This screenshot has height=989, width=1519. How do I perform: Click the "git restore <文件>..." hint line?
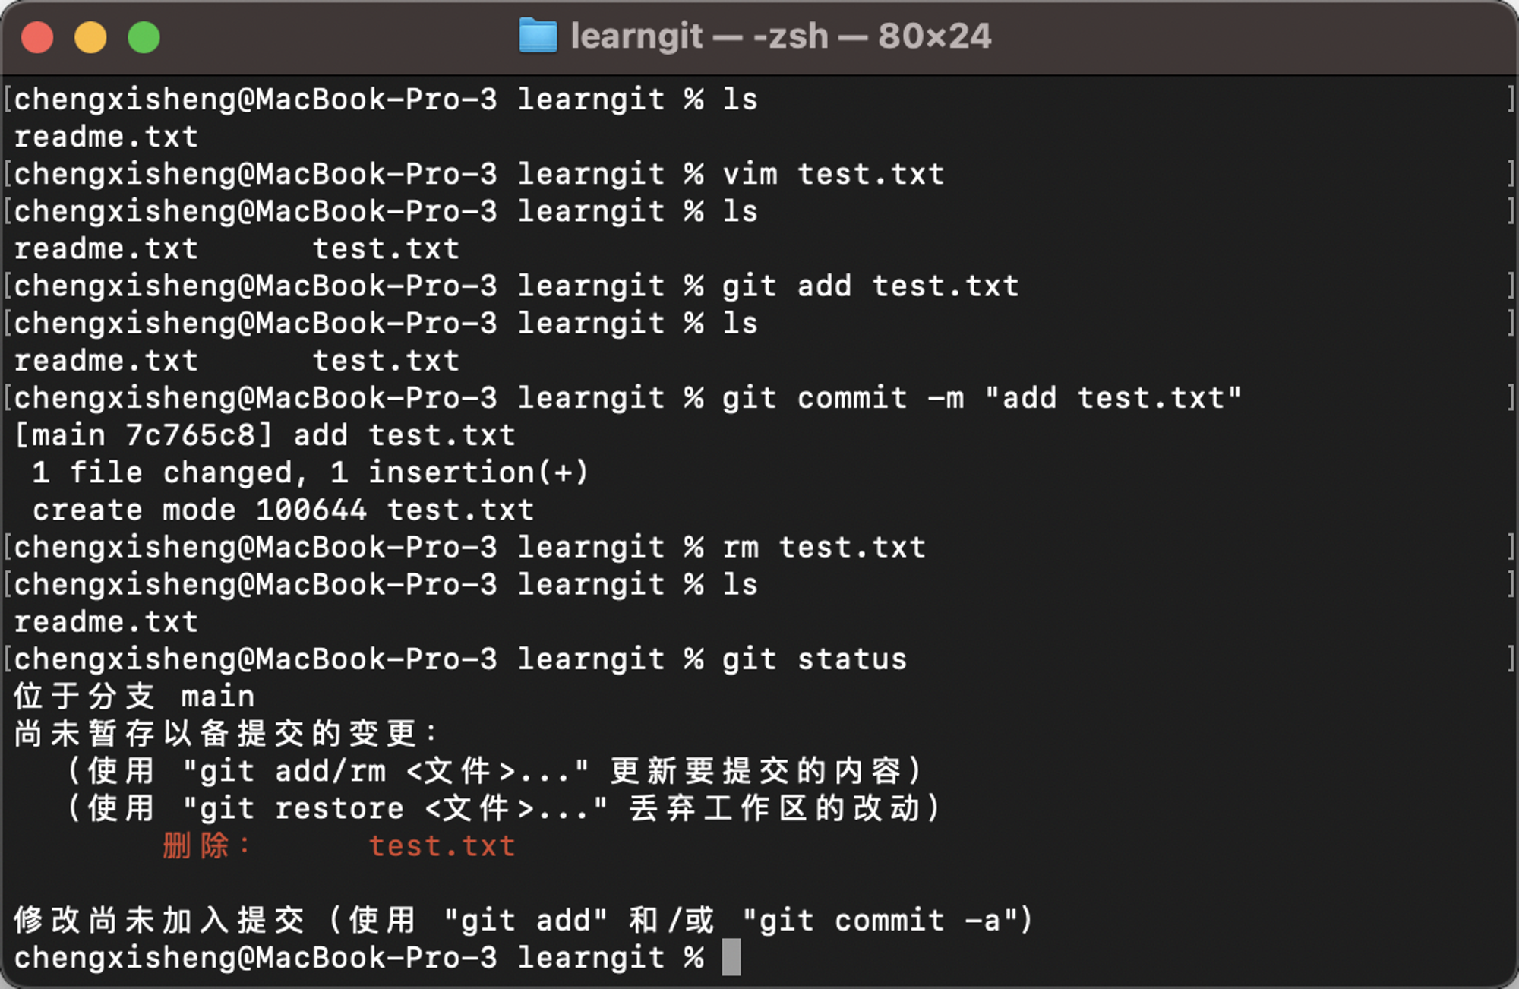pos(505,808)
